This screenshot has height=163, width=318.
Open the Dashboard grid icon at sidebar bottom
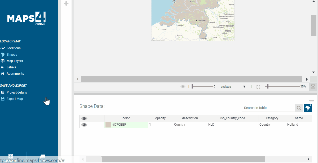(x=11, y=156)
